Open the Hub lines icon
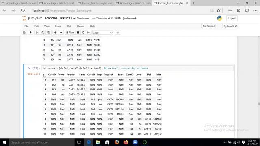This screenshot has height=146, width=260. coord(230,10)
